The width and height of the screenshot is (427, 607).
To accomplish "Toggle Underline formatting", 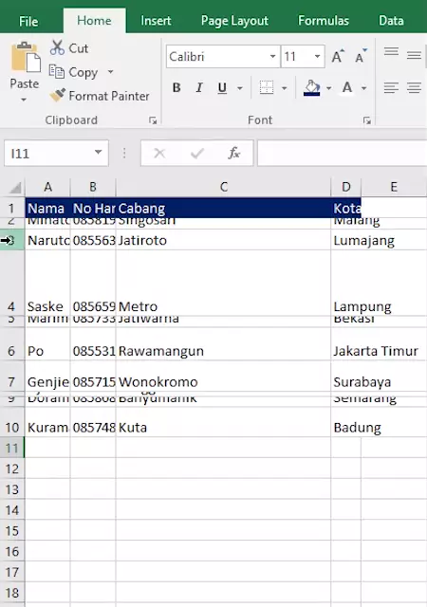I will click(x=222, y=88).
